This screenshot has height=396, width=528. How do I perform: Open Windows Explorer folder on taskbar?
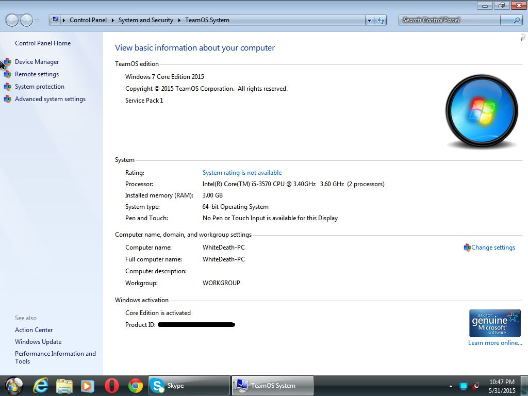coord(64,386)
